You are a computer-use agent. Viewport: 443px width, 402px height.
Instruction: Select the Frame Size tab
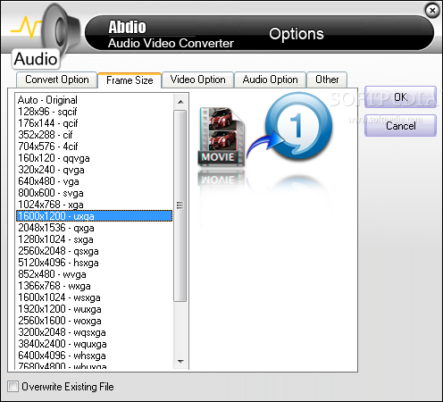pyautogui.click(x=130, y=80)
